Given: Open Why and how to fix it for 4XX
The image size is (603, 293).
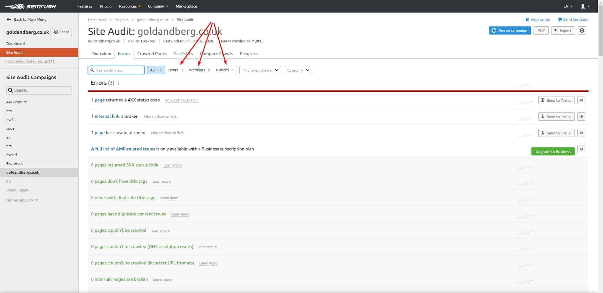Looking at the screenshot, I should pyautogui.click(x=181, y=100).
